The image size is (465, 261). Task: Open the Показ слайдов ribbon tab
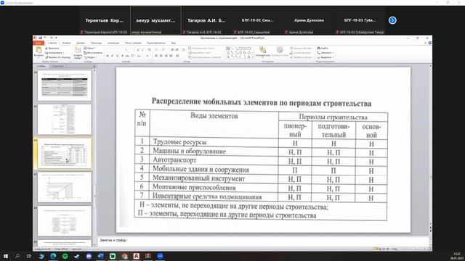click(133, 43)
